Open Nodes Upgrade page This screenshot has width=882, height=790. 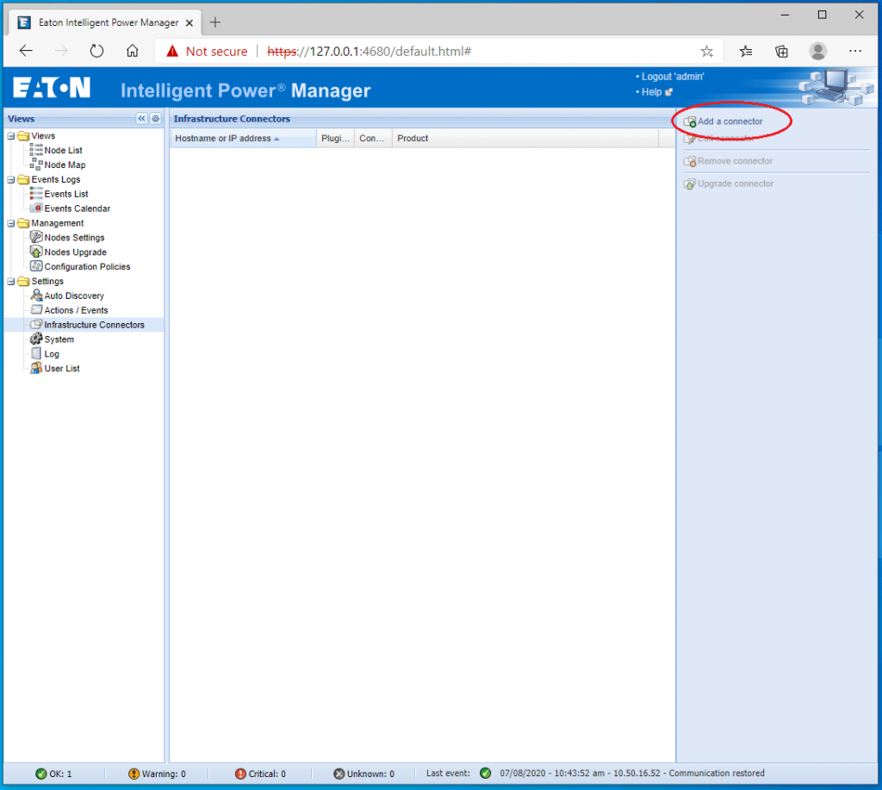[76, 252]
